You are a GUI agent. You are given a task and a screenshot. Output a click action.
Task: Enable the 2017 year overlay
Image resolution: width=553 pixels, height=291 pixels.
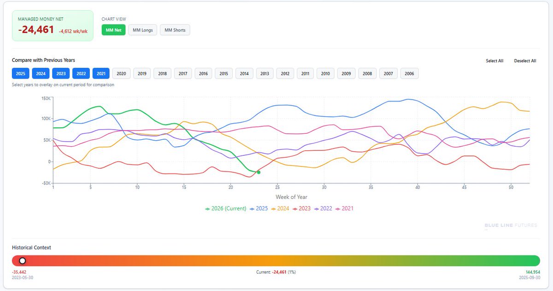tap(183, 73)
